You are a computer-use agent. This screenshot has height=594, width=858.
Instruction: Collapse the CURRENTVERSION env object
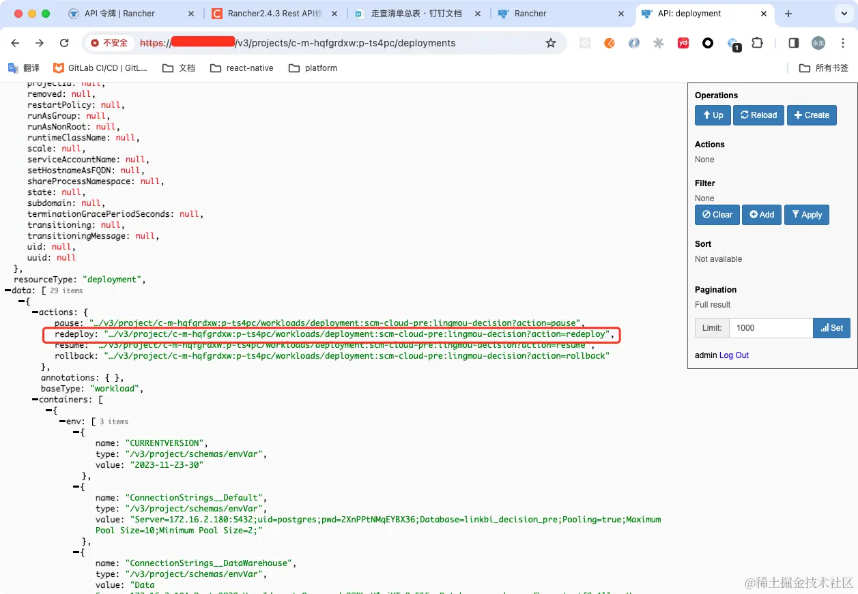pyautogui.click(x=76, y=432)
